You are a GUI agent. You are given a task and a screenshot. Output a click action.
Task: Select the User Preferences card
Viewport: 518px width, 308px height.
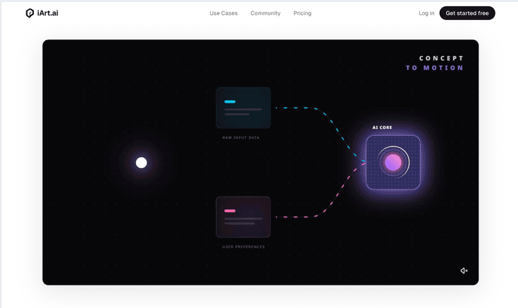243,217
